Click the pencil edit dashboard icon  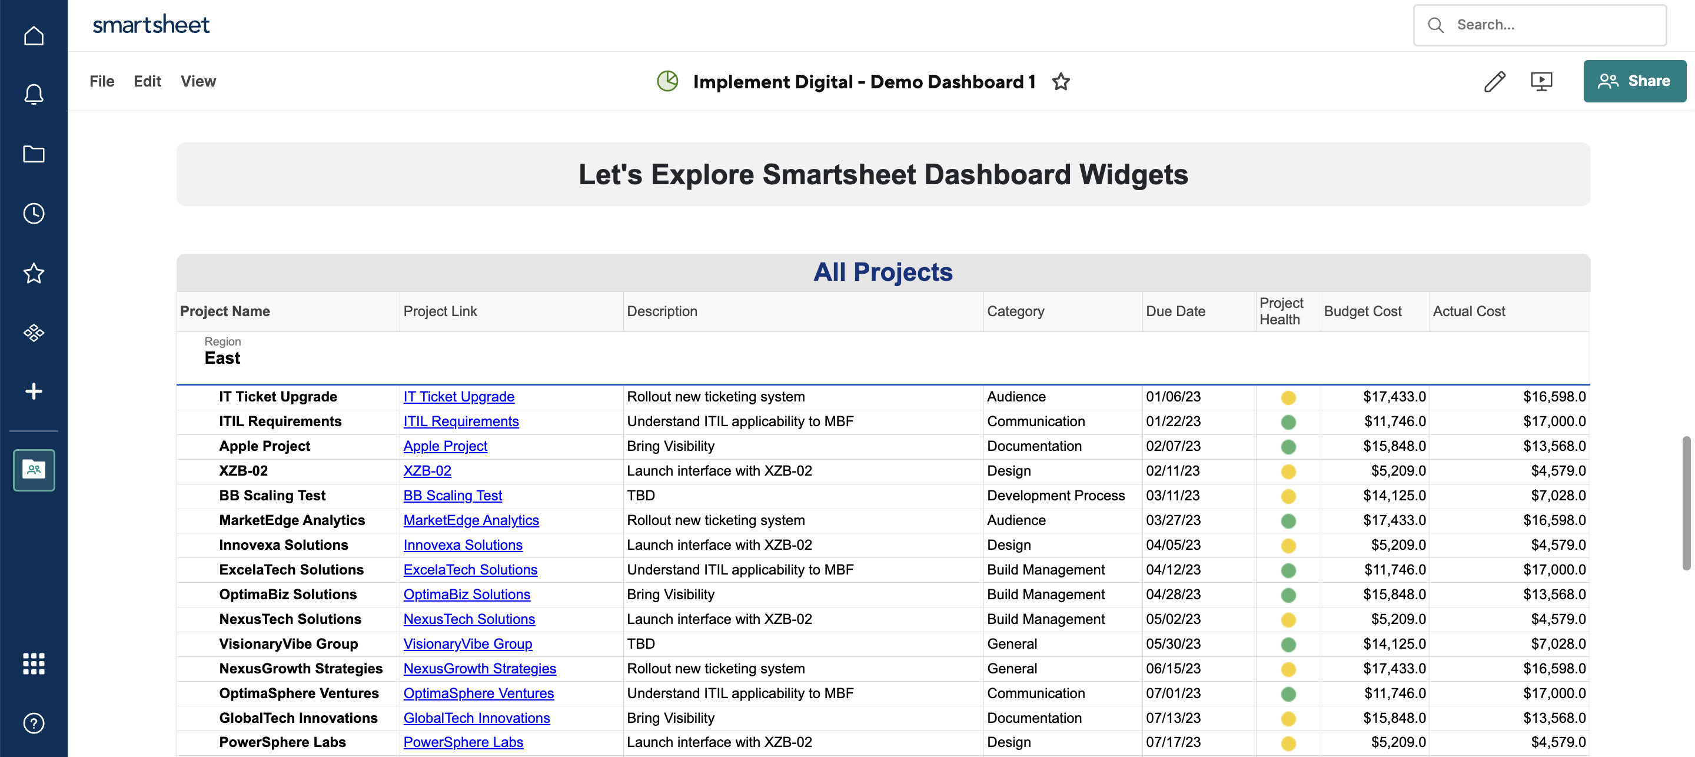coord(1494,82)
